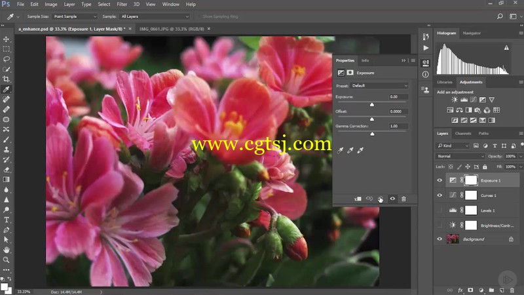Toggle Lock all padlock in Layers panel
524x295 pixels.
(x=485, y=167)
